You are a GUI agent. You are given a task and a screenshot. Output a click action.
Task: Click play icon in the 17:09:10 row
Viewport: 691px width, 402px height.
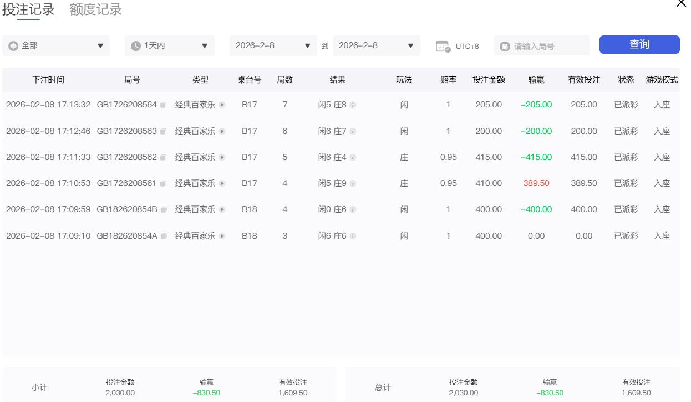tap(222, 236)
